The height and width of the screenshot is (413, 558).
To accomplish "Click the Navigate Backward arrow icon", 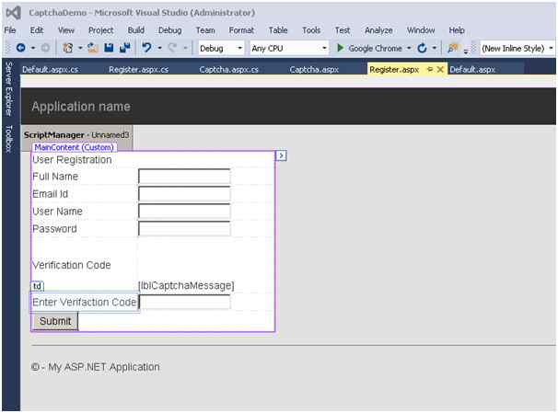I will (20, 48).
